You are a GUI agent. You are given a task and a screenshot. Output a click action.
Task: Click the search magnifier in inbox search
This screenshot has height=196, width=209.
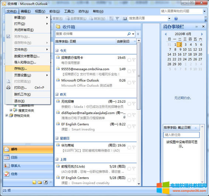coord(129,34)
